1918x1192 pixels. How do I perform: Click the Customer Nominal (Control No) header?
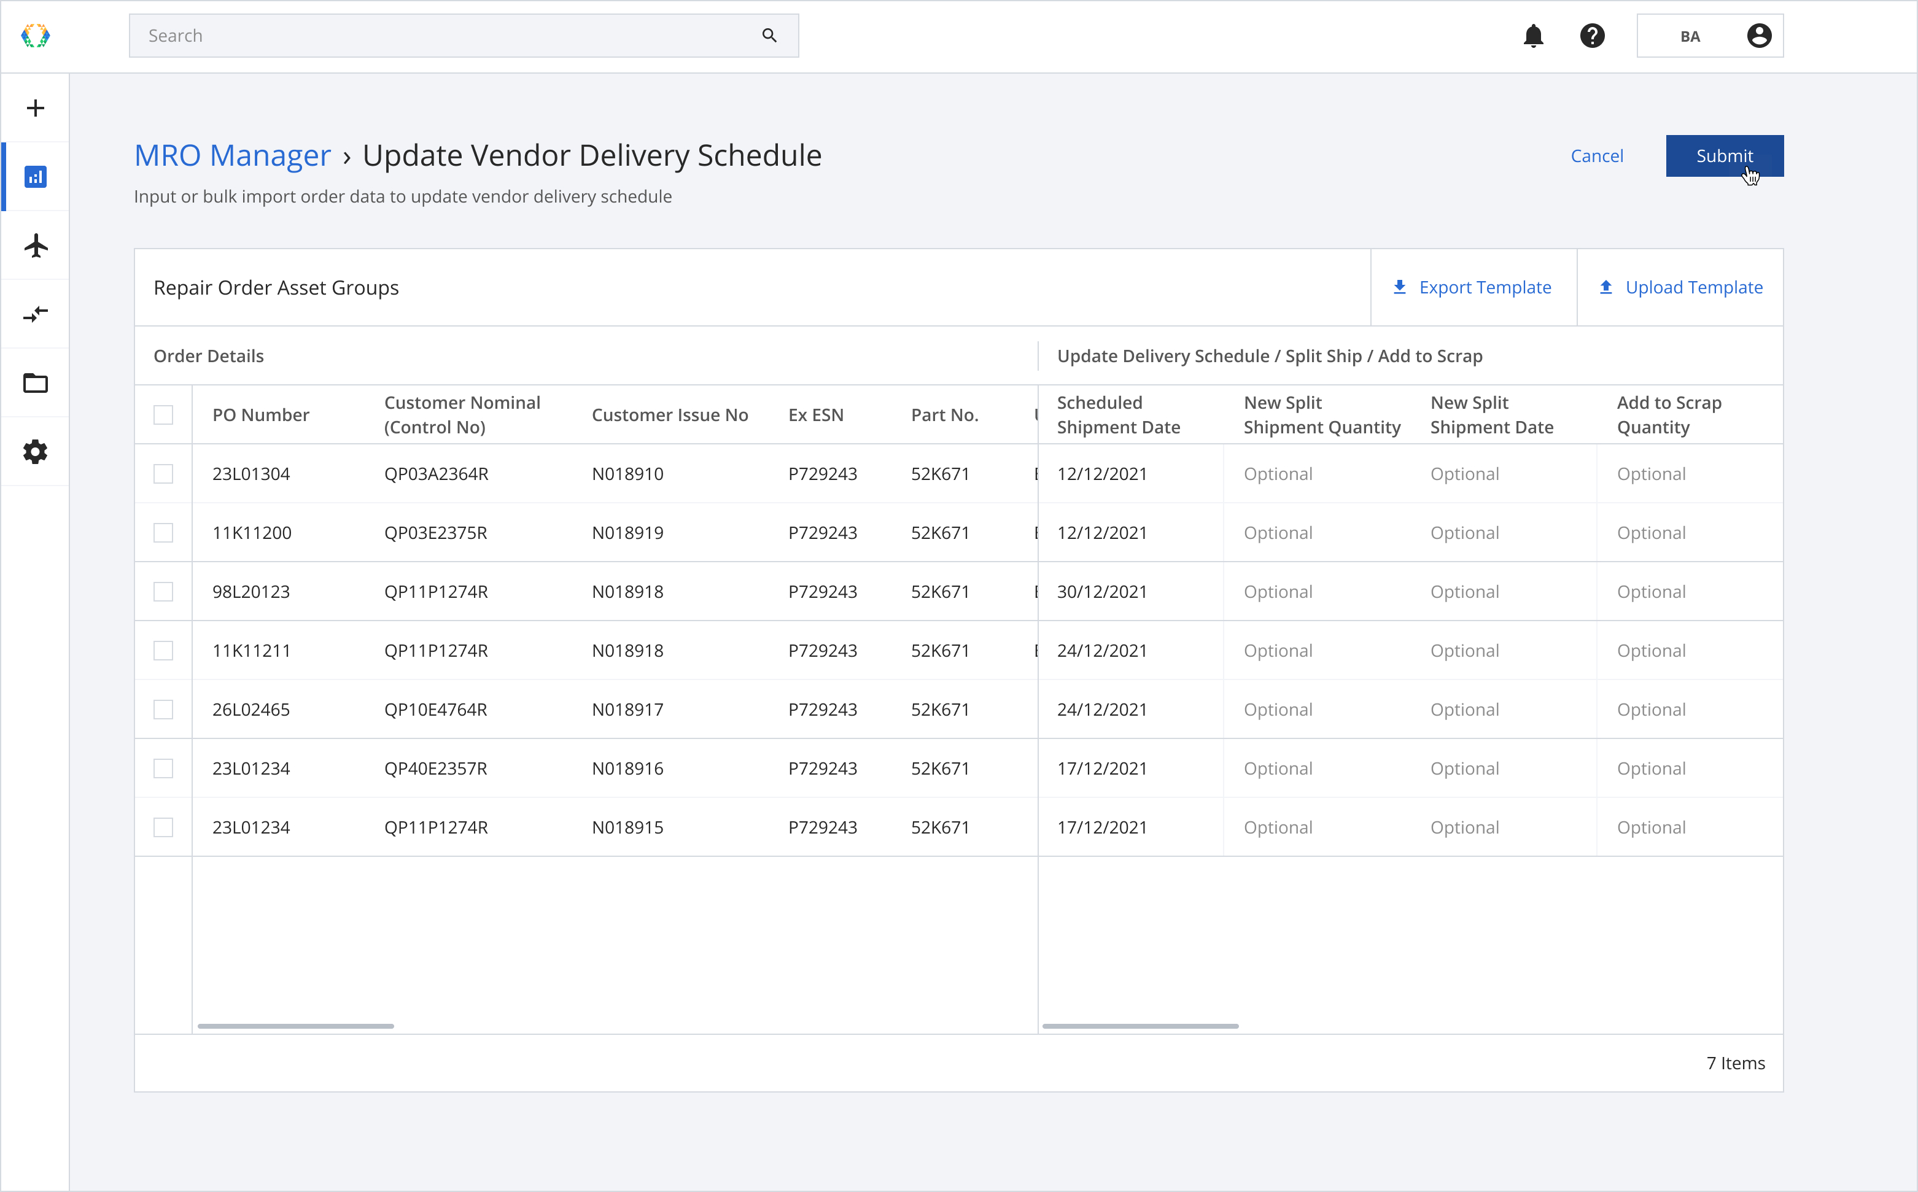(x=462, y=415)
